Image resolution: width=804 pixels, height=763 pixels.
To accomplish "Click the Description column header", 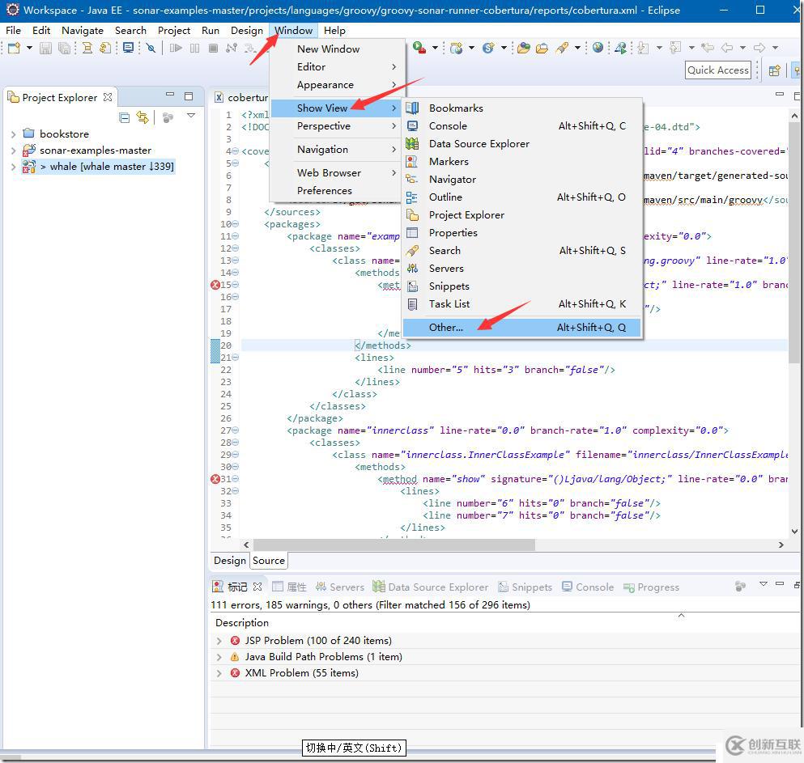I will click(x=242, y=623).
